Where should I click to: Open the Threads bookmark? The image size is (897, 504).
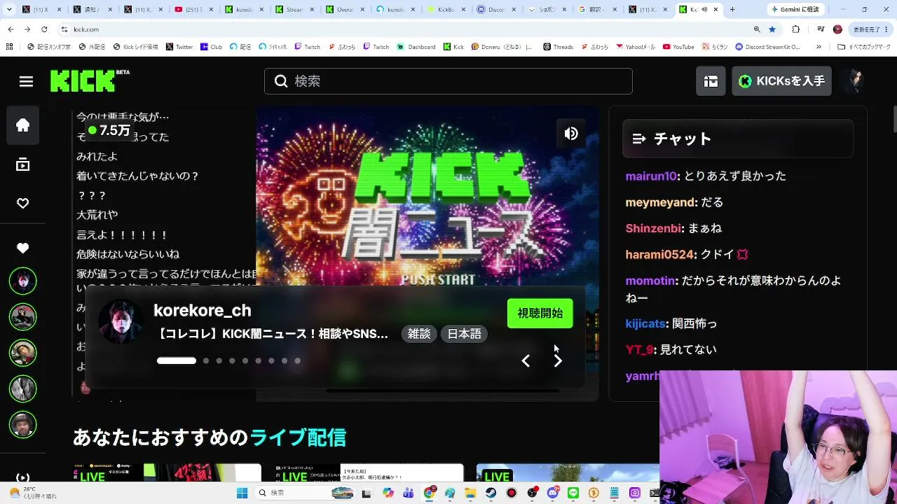click(x=558, y=47)
